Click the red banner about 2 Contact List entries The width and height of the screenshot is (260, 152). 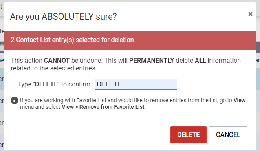tap(130, 40)
